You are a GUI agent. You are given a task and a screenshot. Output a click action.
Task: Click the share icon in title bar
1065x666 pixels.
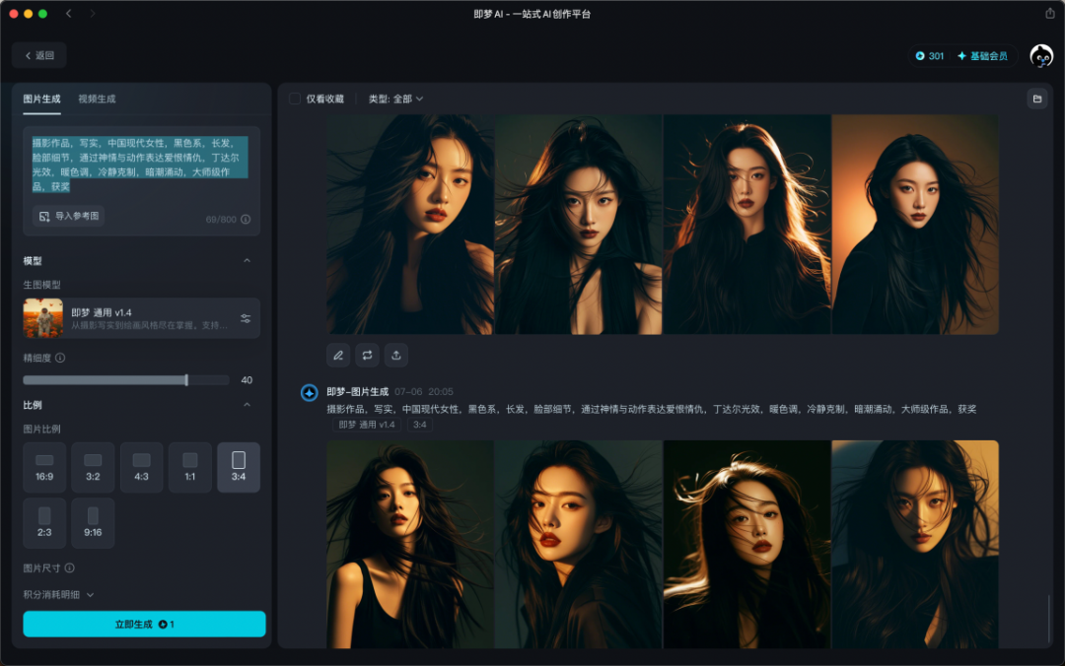pos(1050,14)
